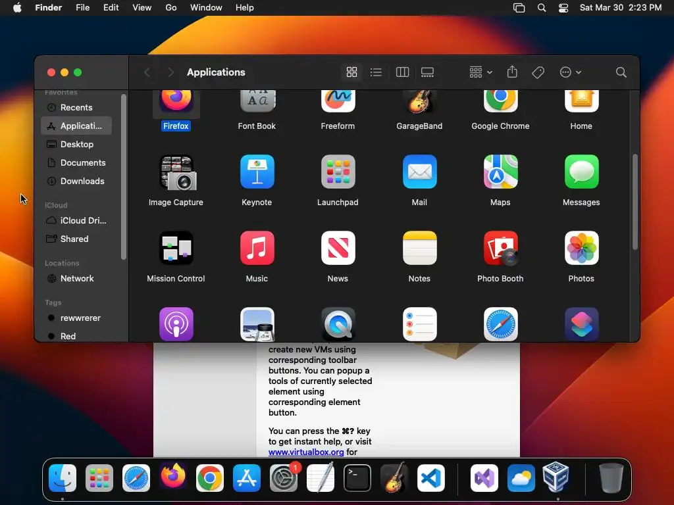
Task: Switch to gallery view
Action: [427, 72]
